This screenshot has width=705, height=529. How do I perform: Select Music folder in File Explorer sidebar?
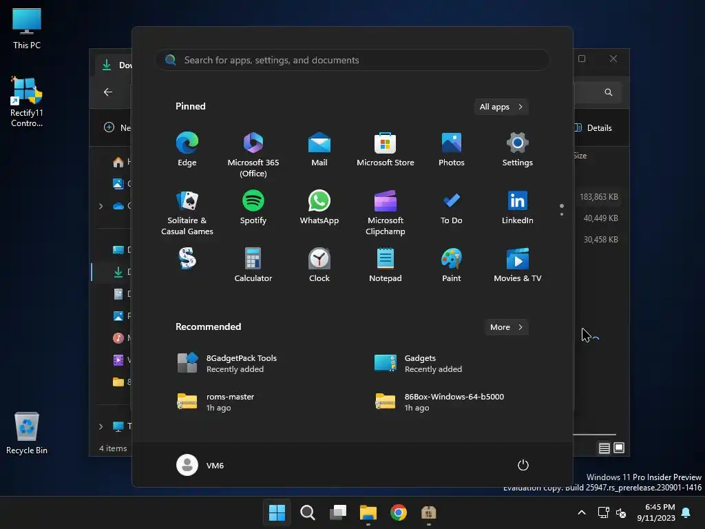(x=121, y=338)
